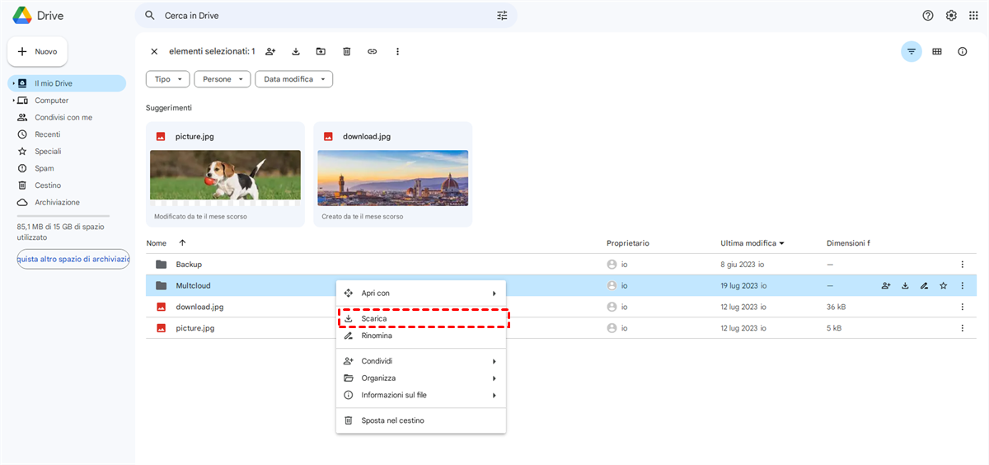The image size is (989, 465).
Task: Open the Persone filter dropdown
Action: coord(223,79)
